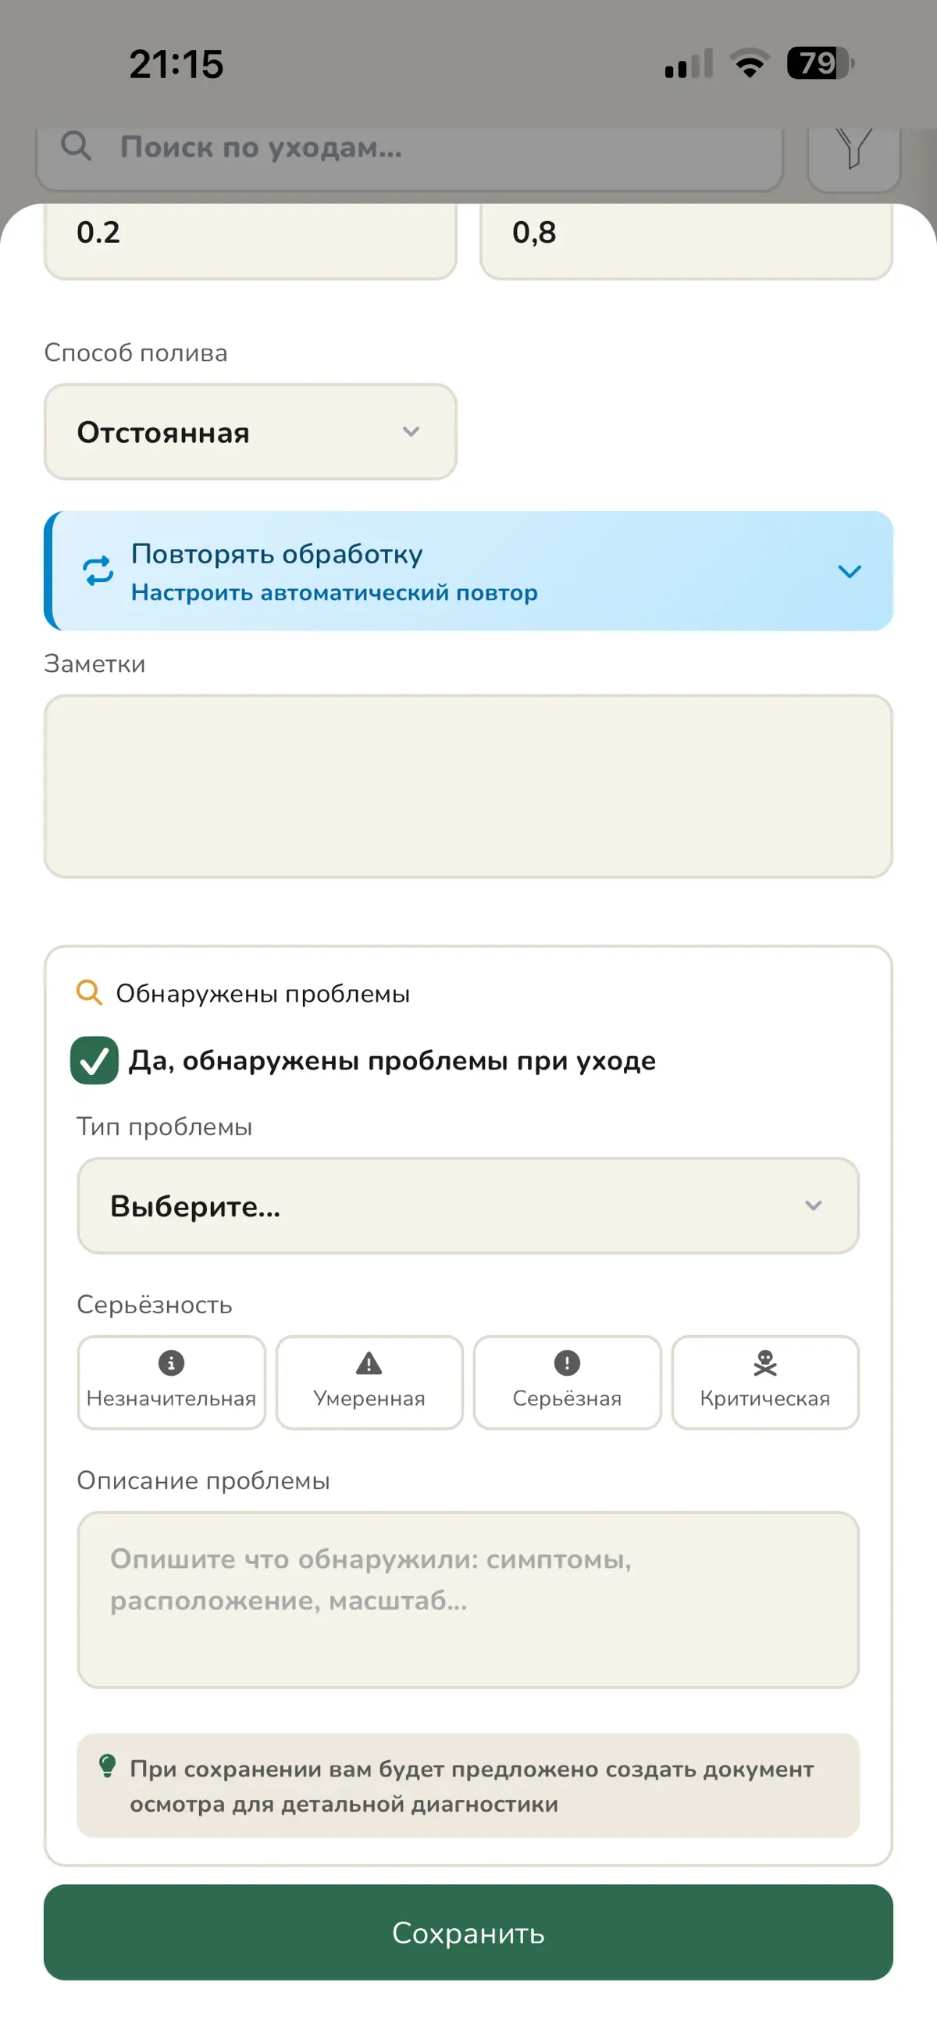Tap Настроить автоматический повтор link text
Screen dimensions: 937x2032
coord(334,592)
